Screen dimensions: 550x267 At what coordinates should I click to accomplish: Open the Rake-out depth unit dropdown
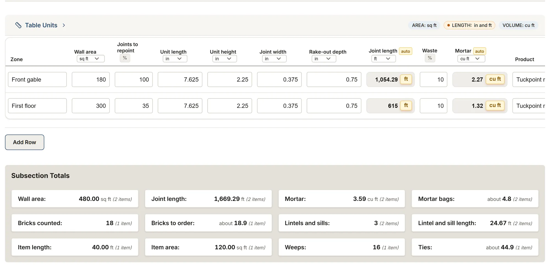(324, 59)
